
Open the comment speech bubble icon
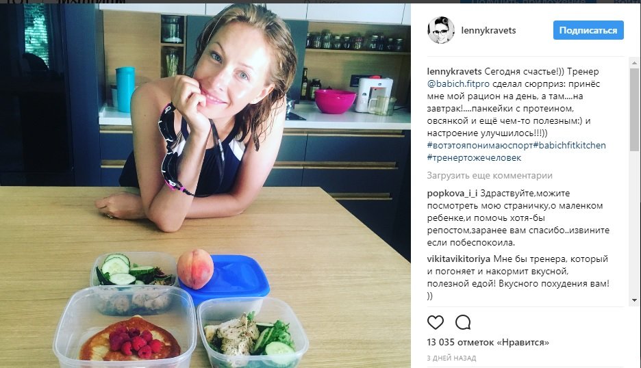tap(463, 322)
